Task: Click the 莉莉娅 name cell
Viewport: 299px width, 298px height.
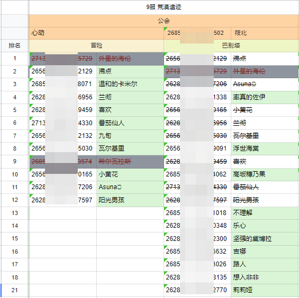Action: click(265, 290)
